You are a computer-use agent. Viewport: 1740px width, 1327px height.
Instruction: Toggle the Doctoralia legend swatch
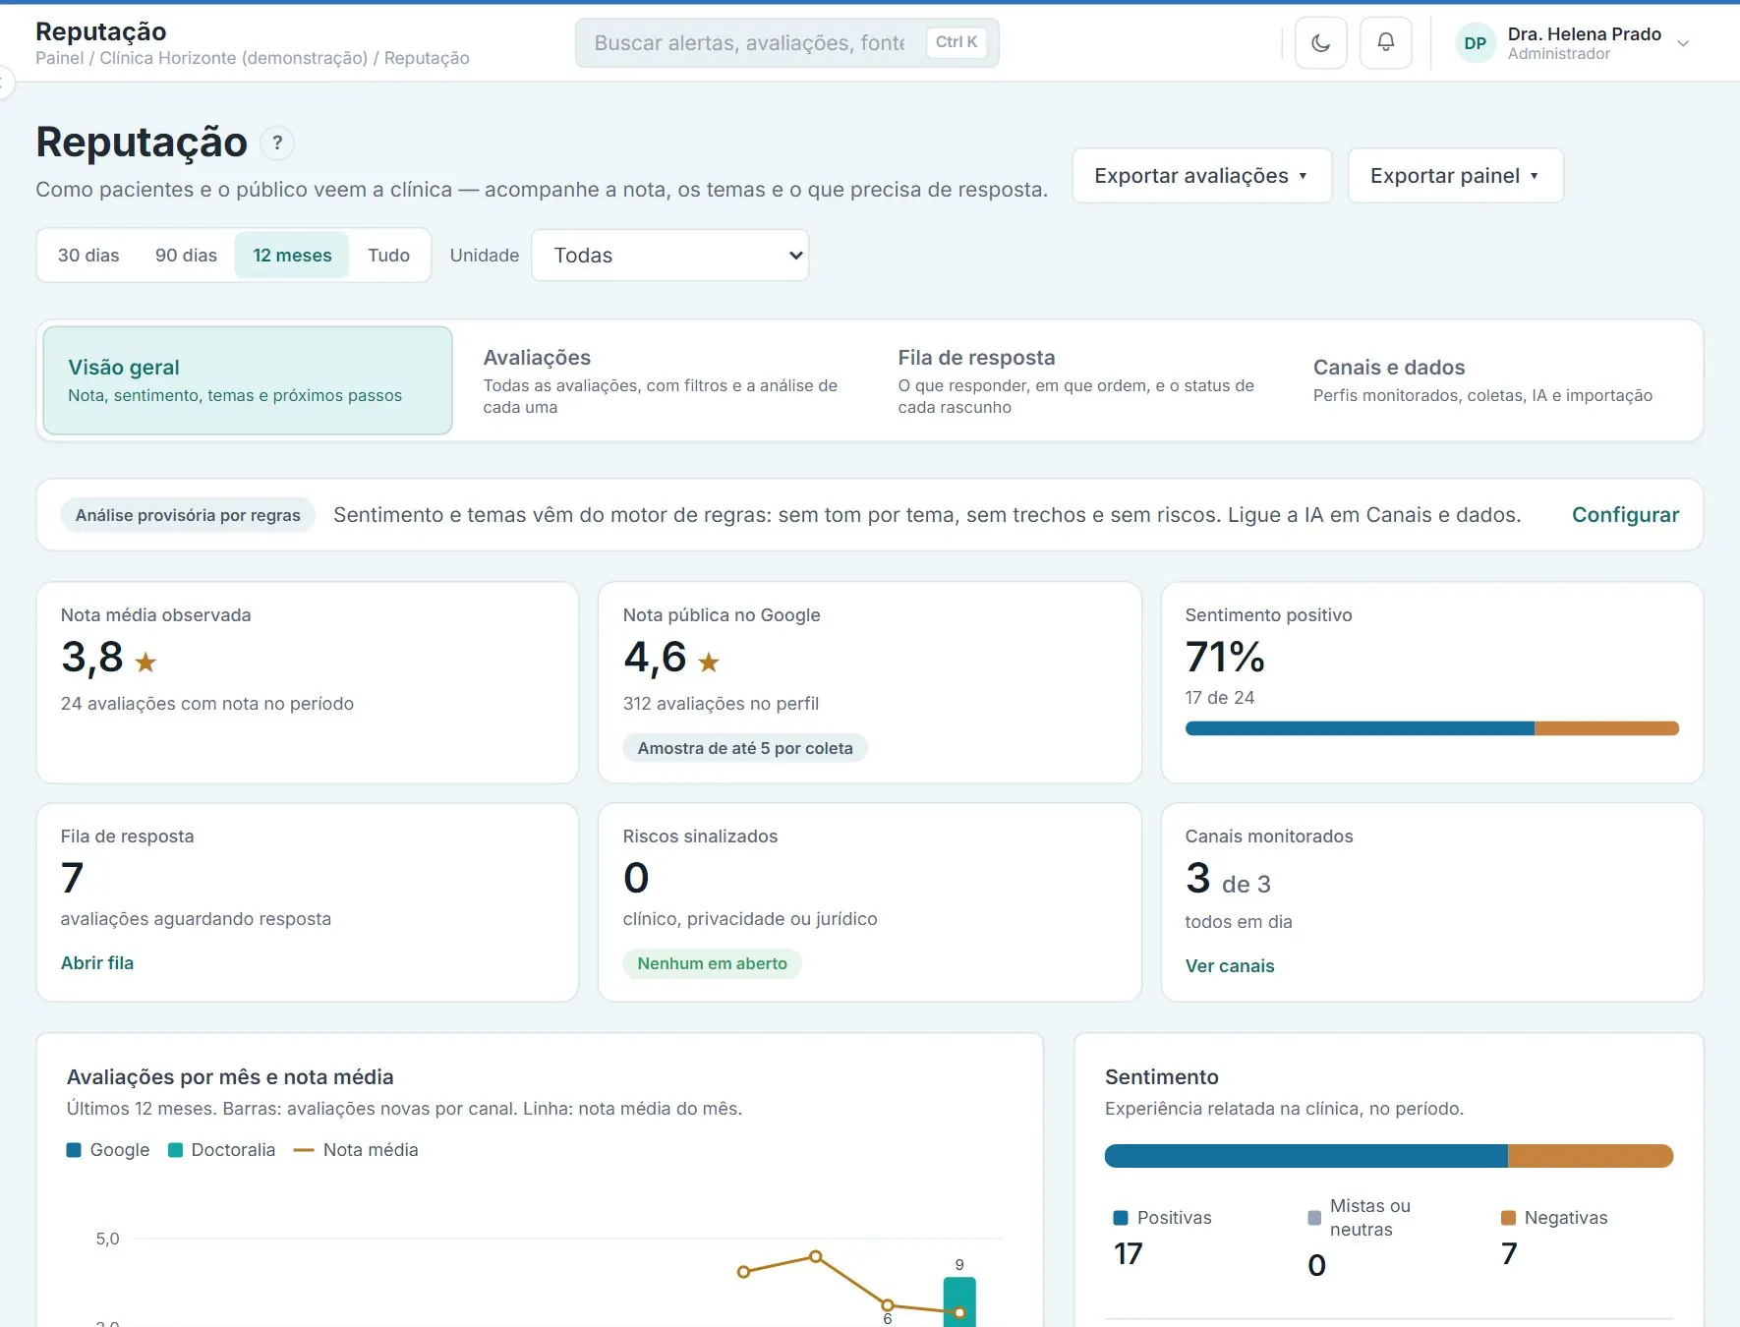[176, 1150]
